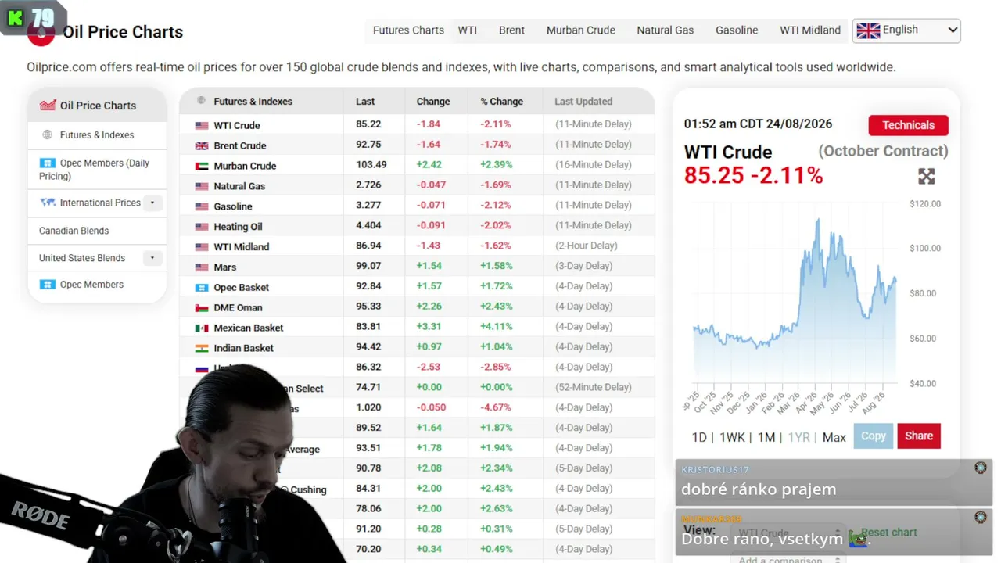Set chart range to Max
The image size is (1001, 563).
pyautogui.click(x=834, y=437)
